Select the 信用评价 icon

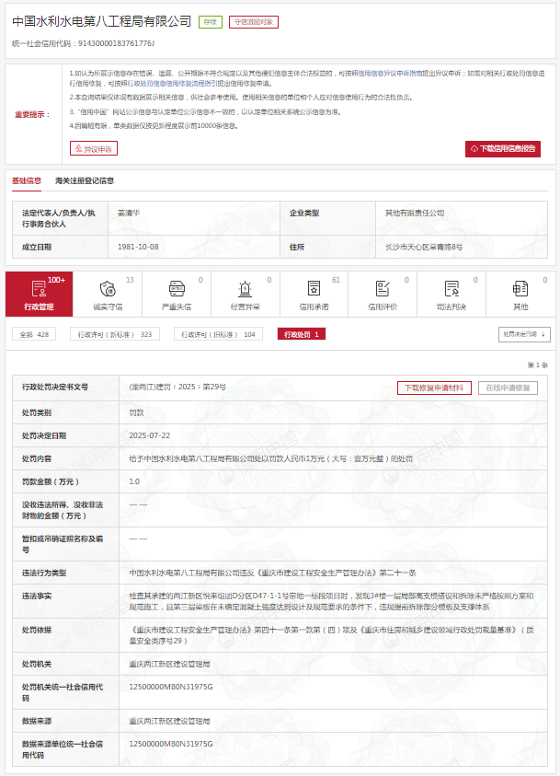point(383,288)
